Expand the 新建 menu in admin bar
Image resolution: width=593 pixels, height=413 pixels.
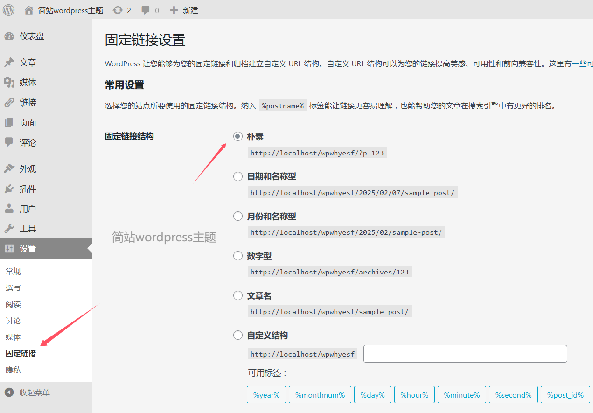(184, 10)
